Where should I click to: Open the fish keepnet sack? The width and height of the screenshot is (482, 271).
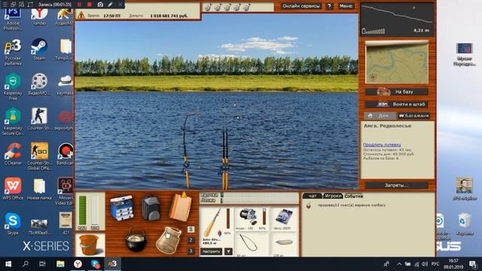pos(169,240)
